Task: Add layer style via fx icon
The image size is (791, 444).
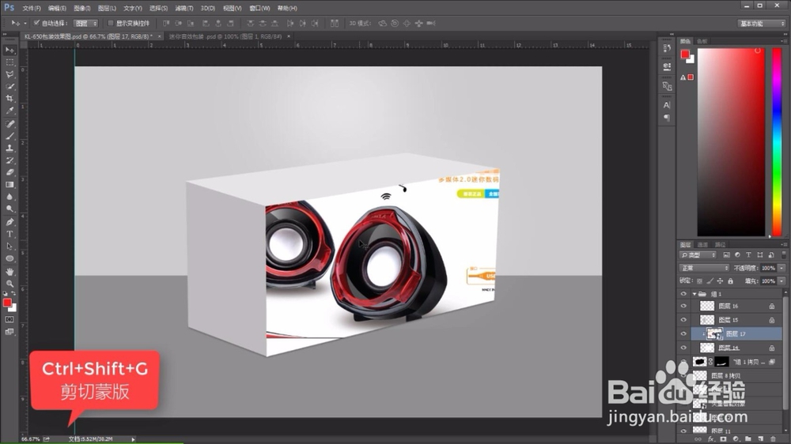Action: 711,439
